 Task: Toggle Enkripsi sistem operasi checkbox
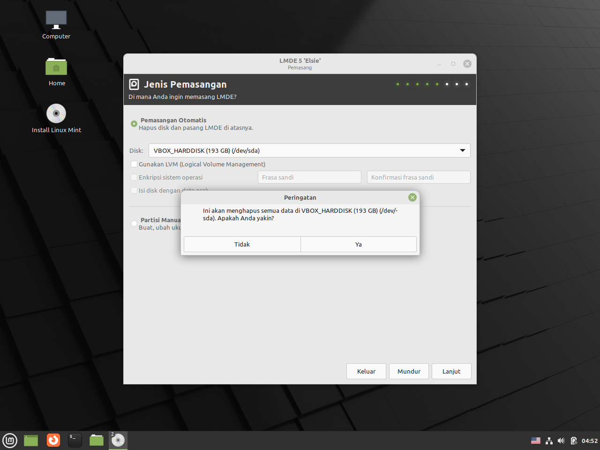(x=134, y=177)
